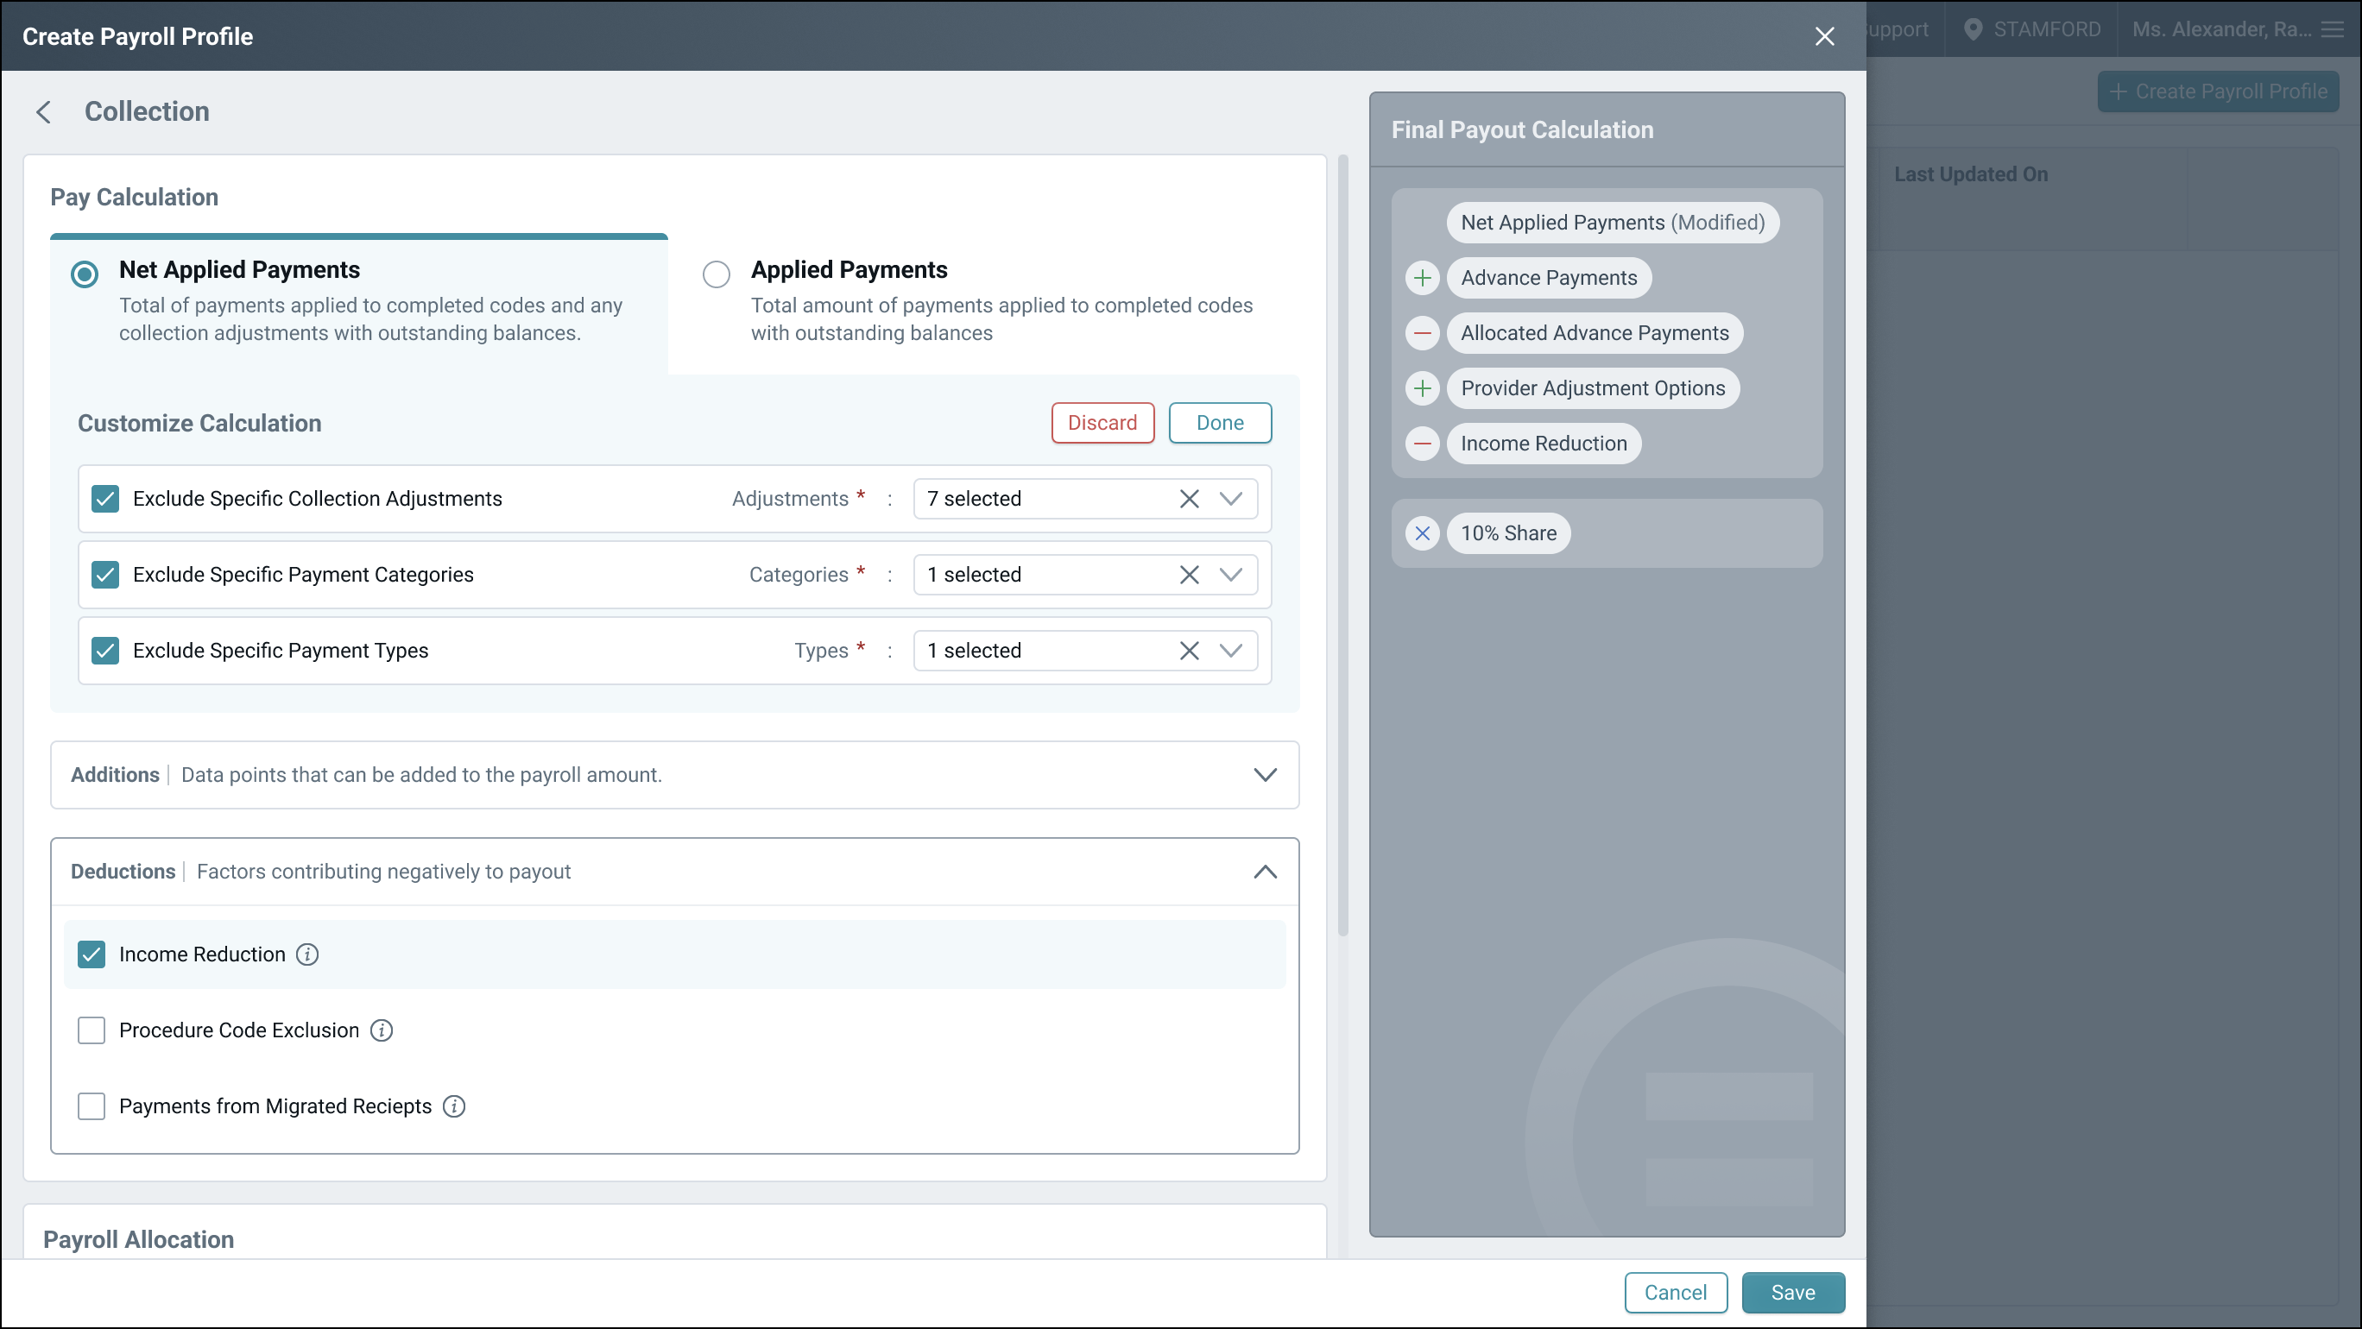Uncheck the Income Reduction deduction

pyautogui.click(x=92, y=954)
